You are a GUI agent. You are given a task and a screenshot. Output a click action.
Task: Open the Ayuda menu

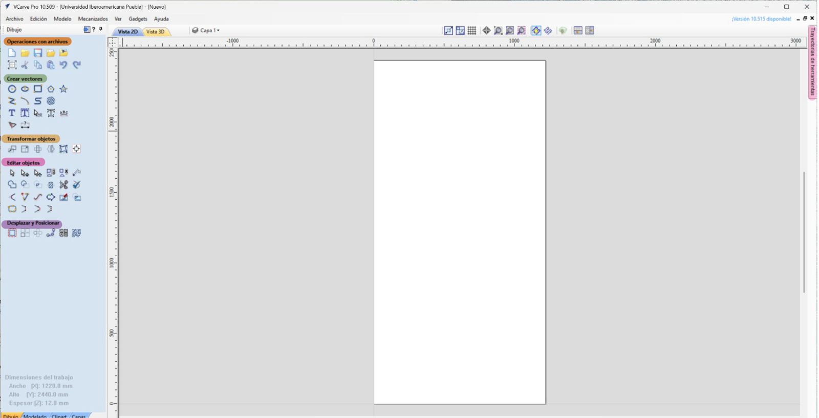click(x=161, y=19)
